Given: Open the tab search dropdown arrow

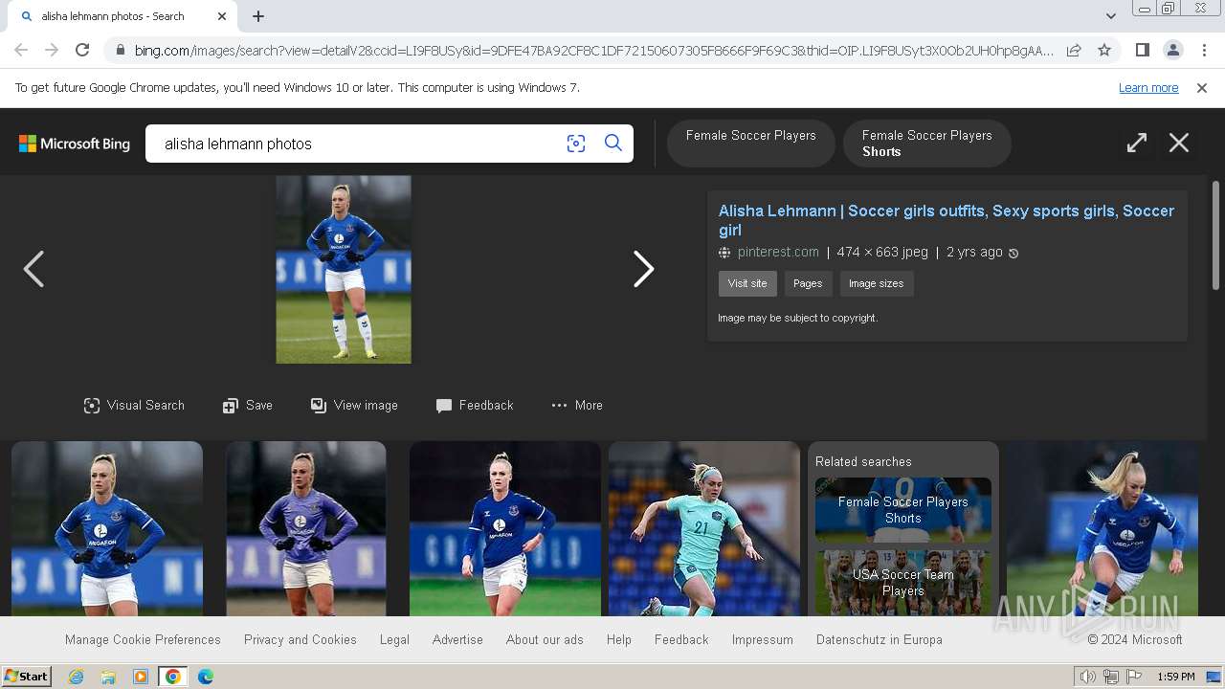Looking at the screenshot, I should pos(1111,15).
